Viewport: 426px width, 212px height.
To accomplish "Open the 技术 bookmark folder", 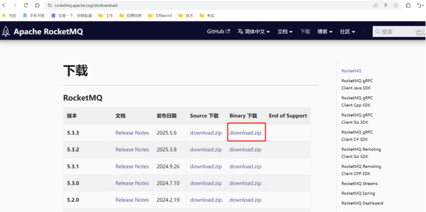I will [186, 16].
